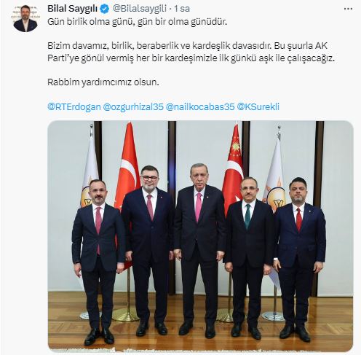This screenshot has width=361, height=355.
Task: Click the display name Bilal Saygılı
Action: (72, 9)
